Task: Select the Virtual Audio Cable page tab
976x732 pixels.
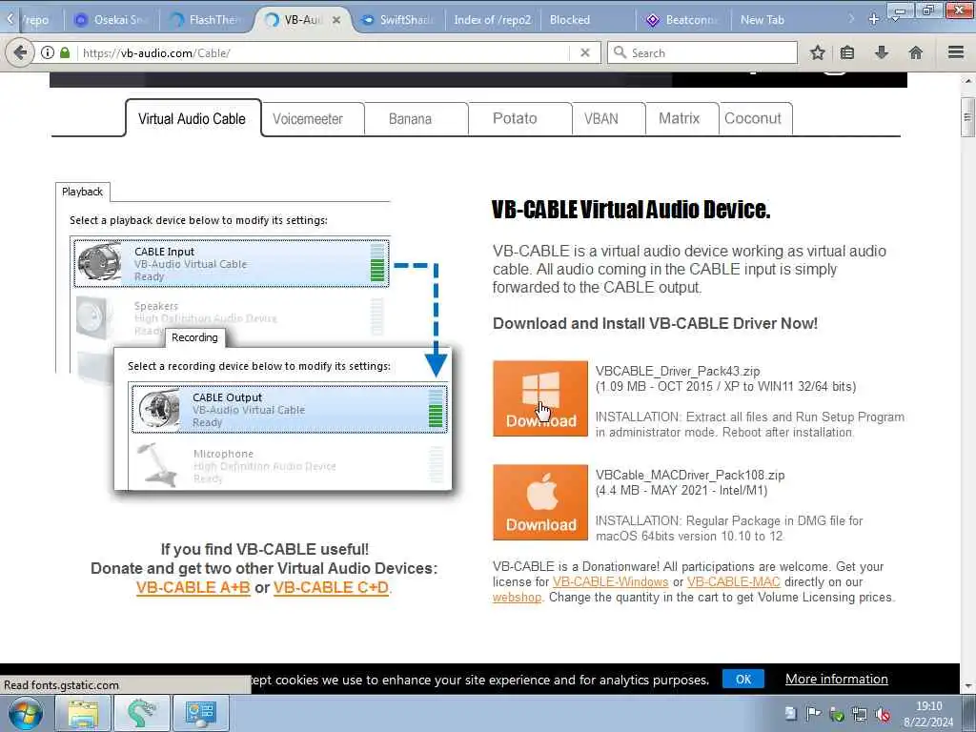Action: pos(193,118)
